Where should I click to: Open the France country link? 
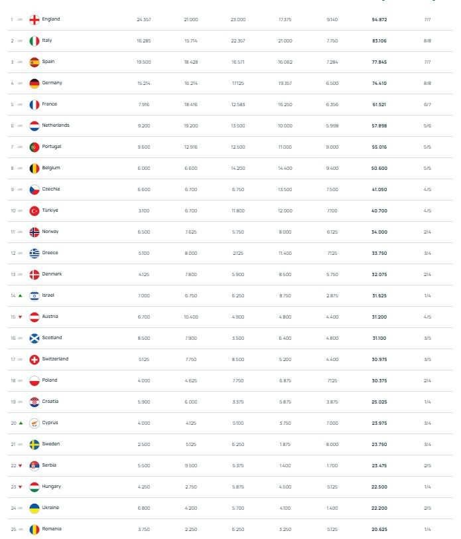(x=49, y=104)
